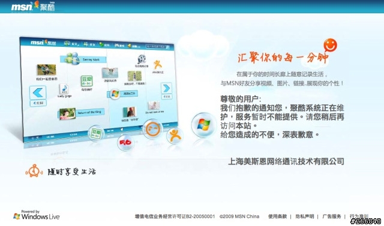The width and height of the screenshot is (384, 226).
Task: Click small Windows flag icon in preview
Action: pos(115,94)
